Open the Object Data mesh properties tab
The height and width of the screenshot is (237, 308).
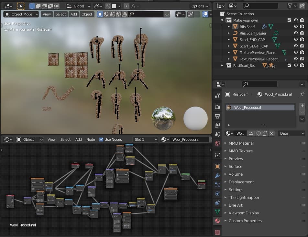coord(217,212)
